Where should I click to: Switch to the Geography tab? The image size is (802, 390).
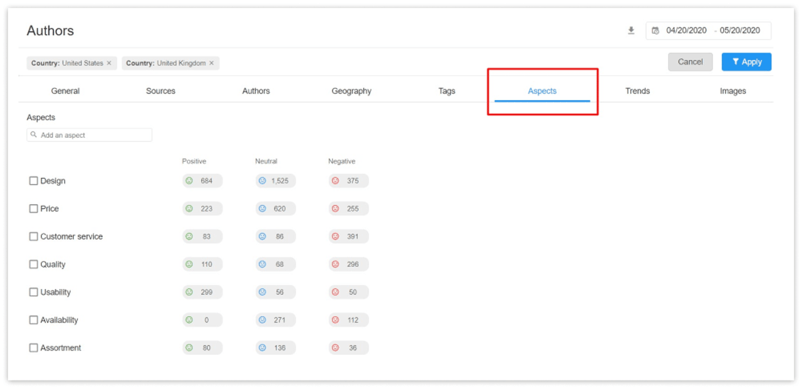(x=351, y=90)
